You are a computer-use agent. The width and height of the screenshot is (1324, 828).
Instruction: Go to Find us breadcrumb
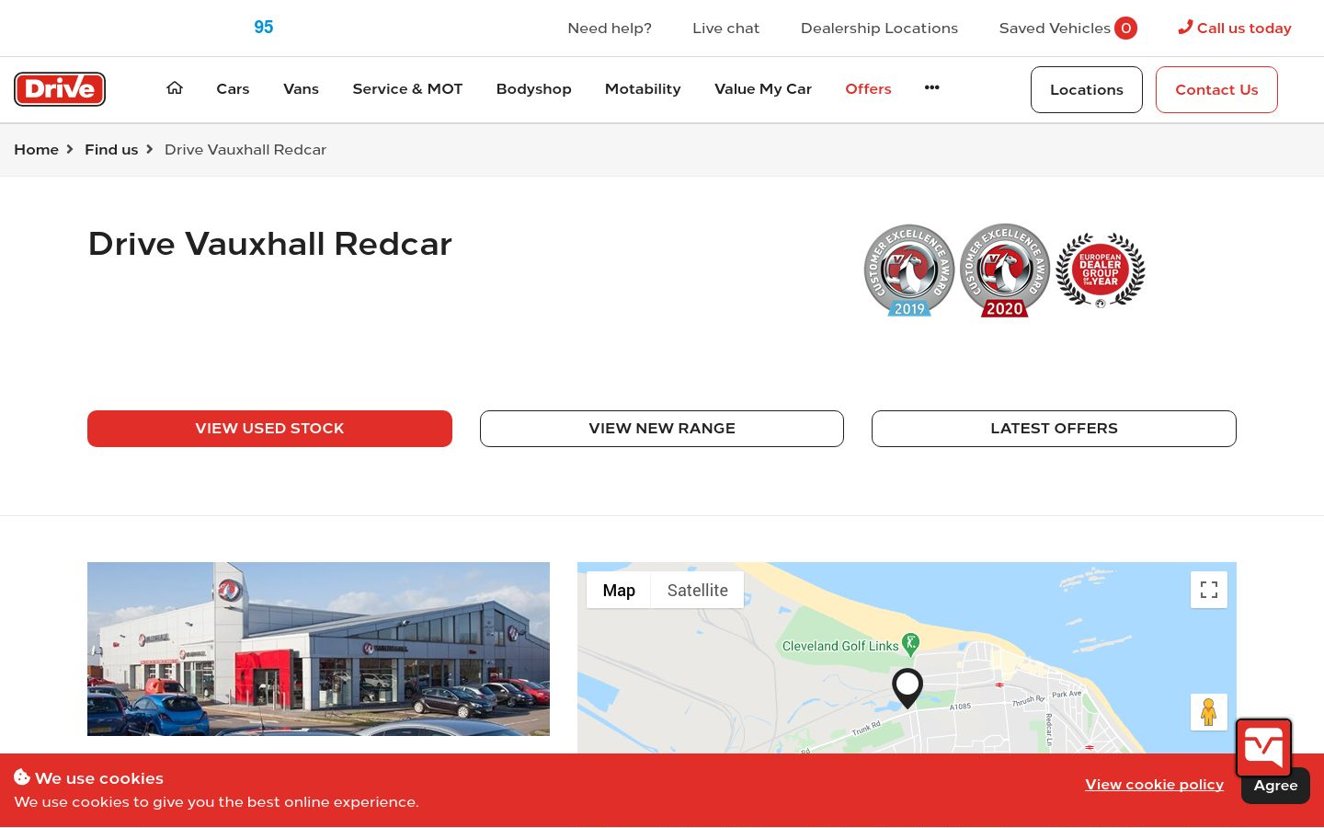point(111,150)
